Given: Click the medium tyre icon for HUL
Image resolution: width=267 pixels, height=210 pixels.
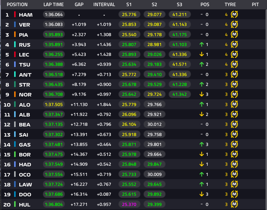Looking at the screenshot, I should point(235,204).
